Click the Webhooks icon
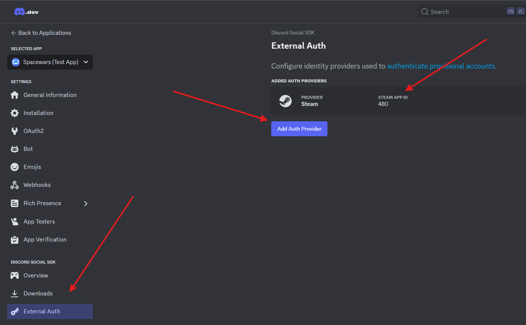The image size is (526, 325). point(15,185)
